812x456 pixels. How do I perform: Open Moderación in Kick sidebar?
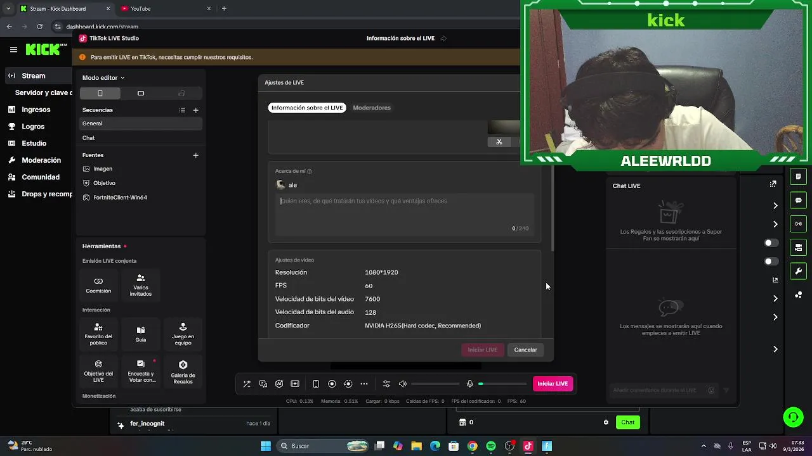41,160
